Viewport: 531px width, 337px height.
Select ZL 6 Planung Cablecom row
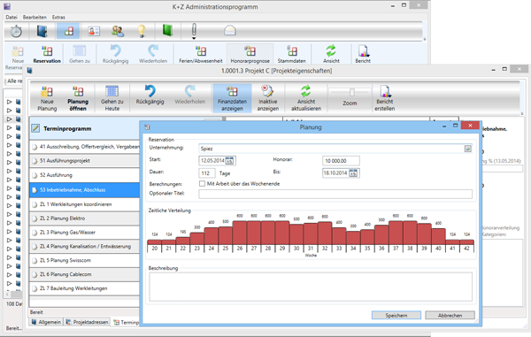pyautogui.click(x=85, y=274)
